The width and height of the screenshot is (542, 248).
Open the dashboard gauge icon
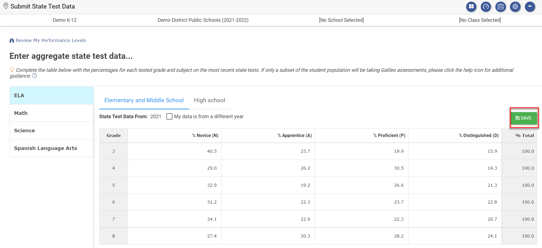click(x=486, y=7)
